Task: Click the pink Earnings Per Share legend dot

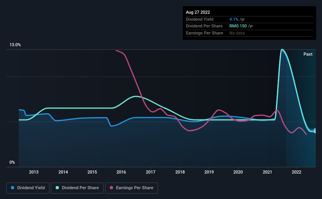Action: (x=112, y=188)
